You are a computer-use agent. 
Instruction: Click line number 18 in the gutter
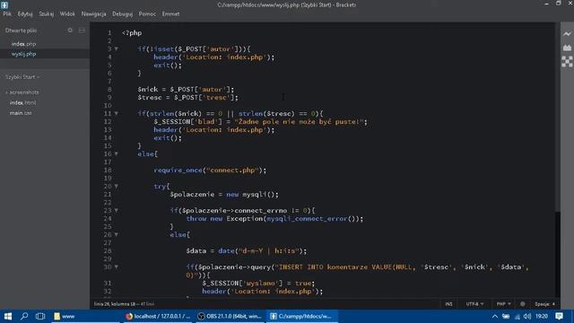click(108, 170)
